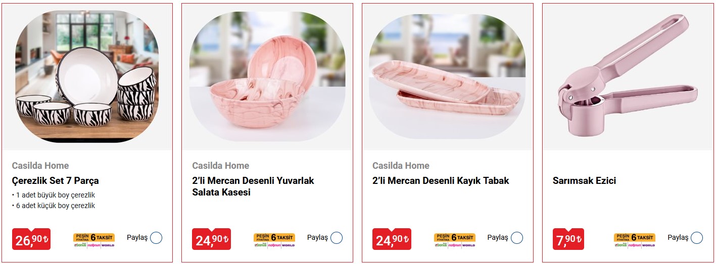This screenshot has width=716, height=264.
Task: Open Sarımsak Ezici product title
Action: [584, 181]
